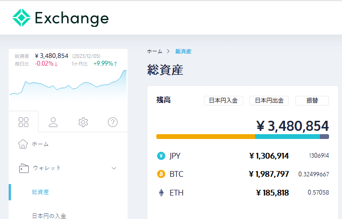The width and height of the screenshot is (342, 219).
Task: Click the JPY yen coin icon
Action: pos(161,156)
